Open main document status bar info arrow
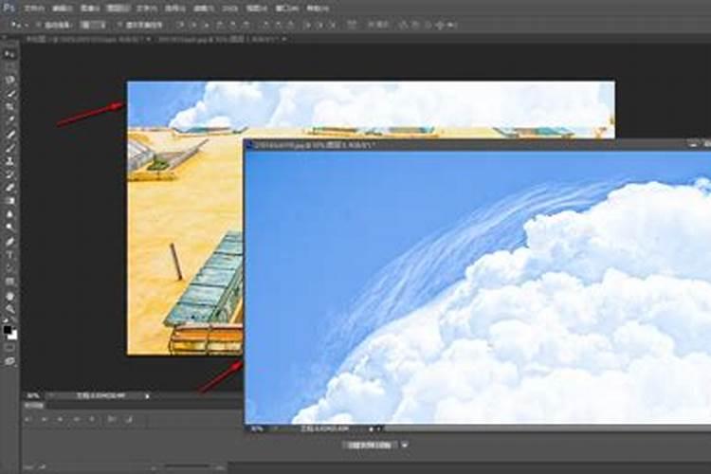This screenshot has width=711, height=474. [147, 396]
